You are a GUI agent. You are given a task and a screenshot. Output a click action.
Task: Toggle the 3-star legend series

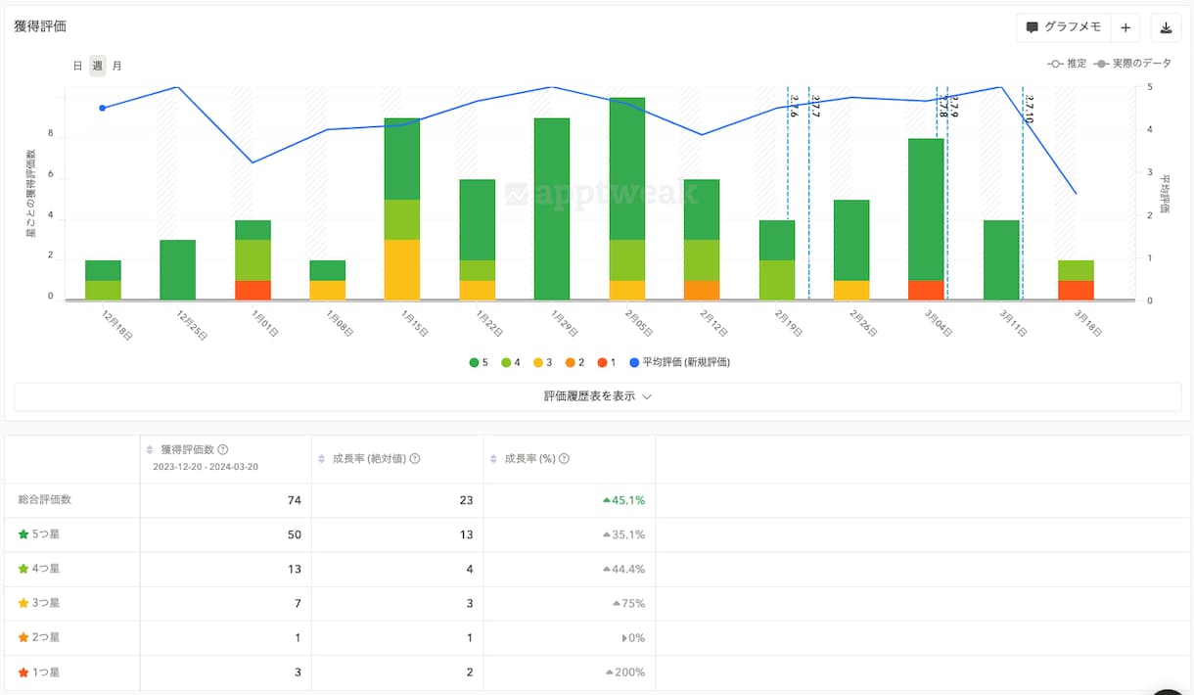tap(542, 362)
